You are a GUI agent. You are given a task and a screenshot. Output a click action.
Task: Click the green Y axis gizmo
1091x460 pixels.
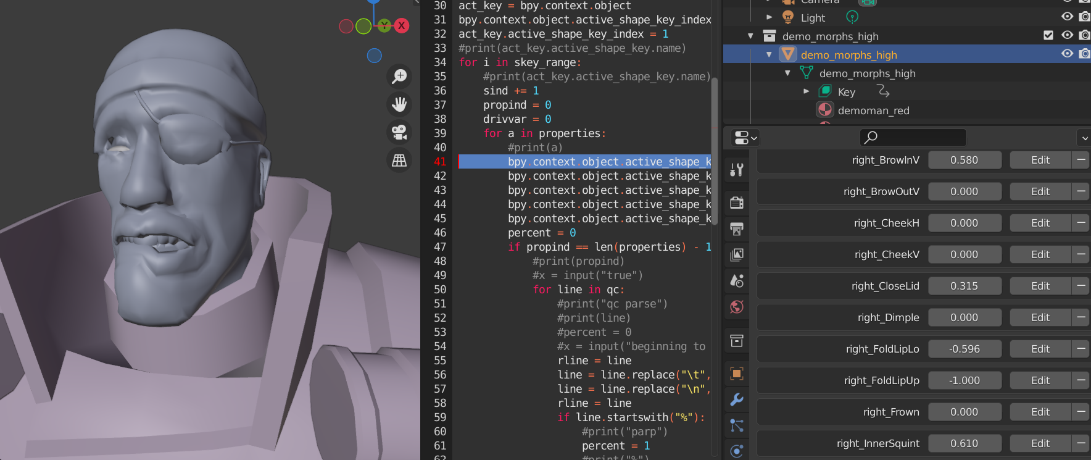tap(384, 25)
